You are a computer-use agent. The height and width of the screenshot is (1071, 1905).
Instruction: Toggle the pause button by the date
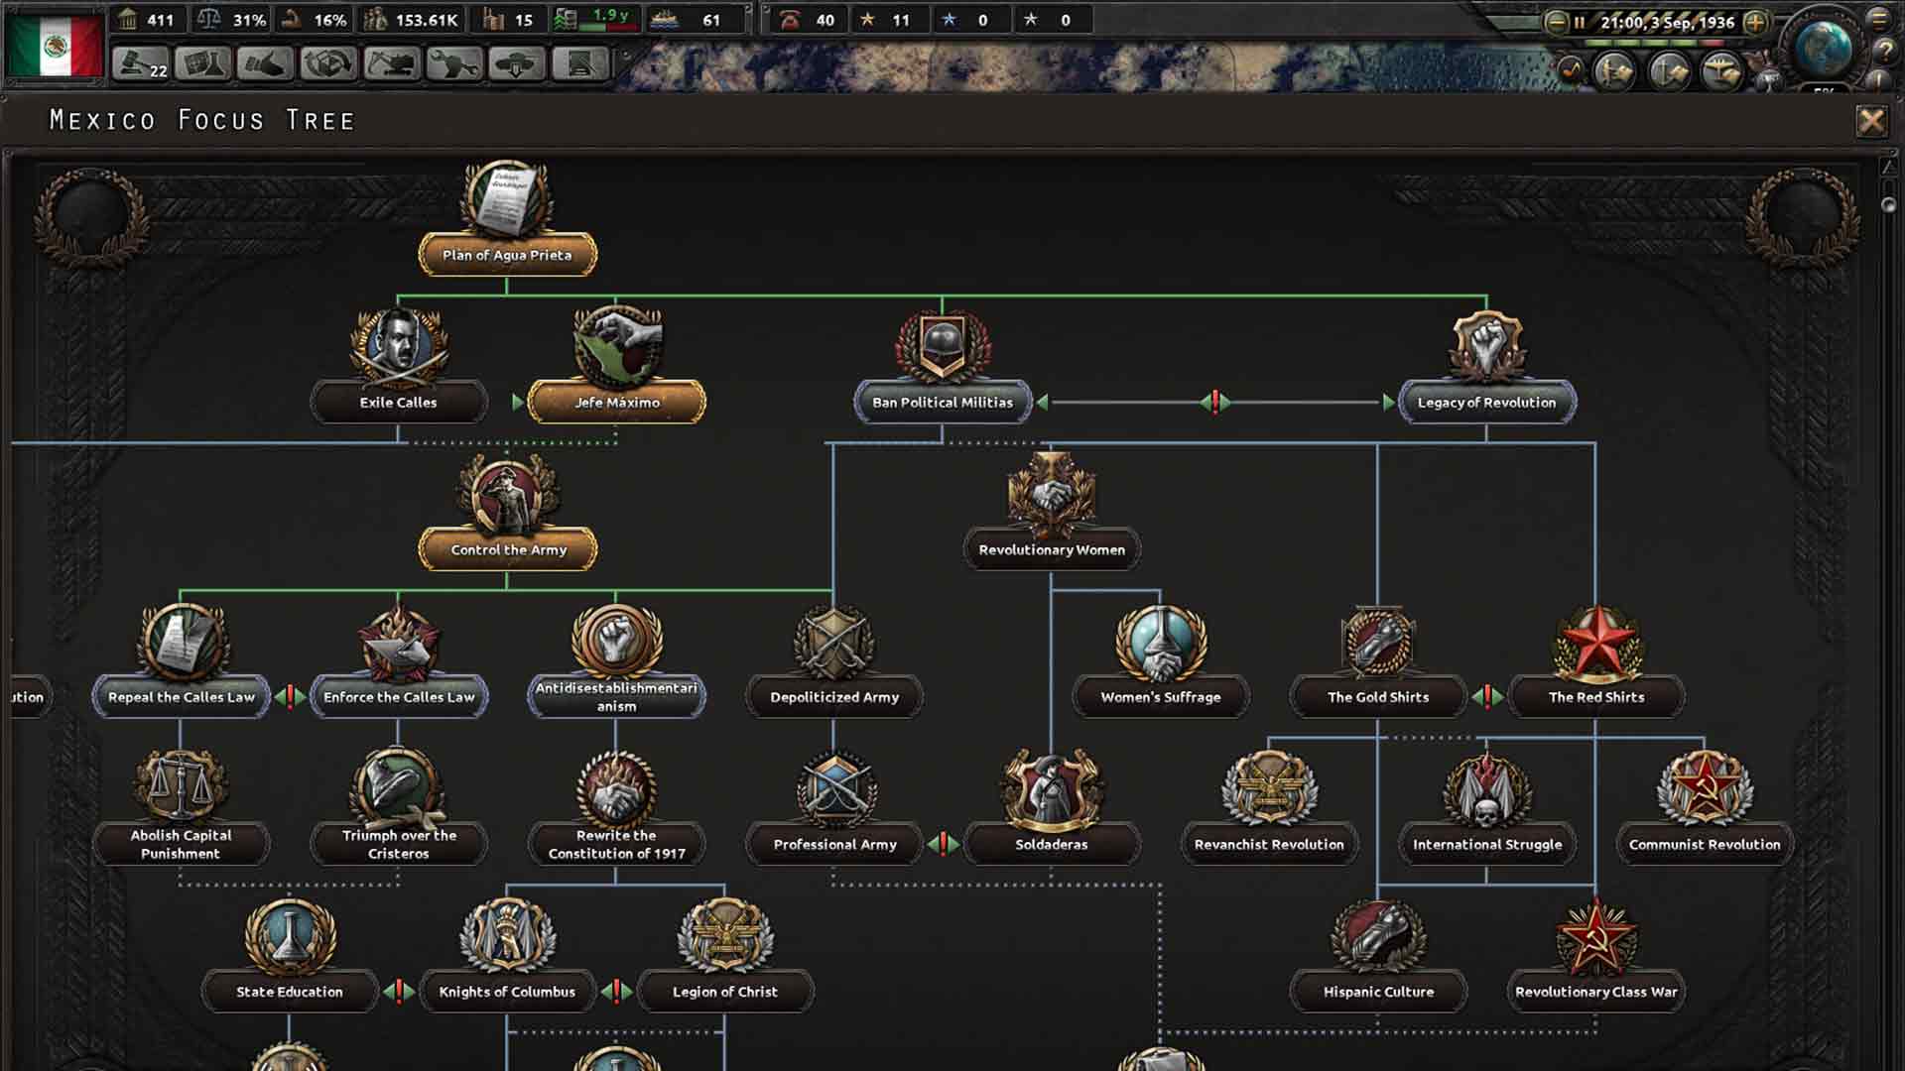pos(1579,22)
